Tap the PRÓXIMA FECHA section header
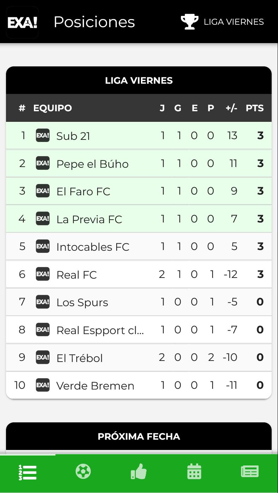 coord(139,436)
